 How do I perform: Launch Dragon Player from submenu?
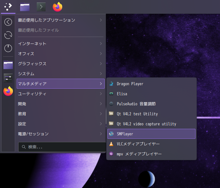coord(151,84)
